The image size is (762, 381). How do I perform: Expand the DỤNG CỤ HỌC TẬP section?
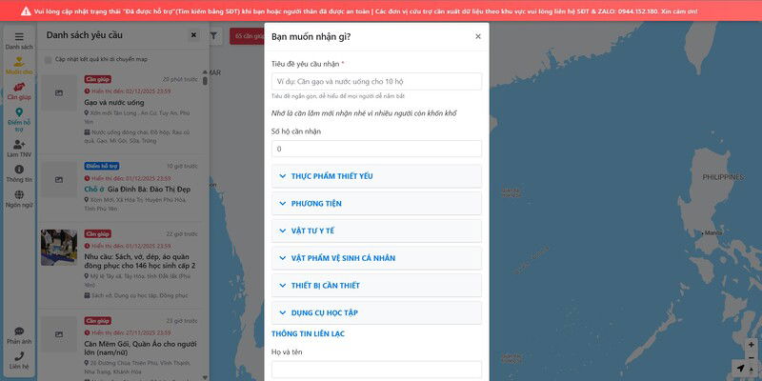pyautogui.click(x=376, y=312)
